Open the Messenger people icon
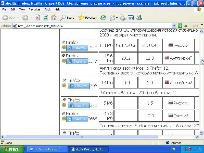204x153 pixels. pos(139,18)
